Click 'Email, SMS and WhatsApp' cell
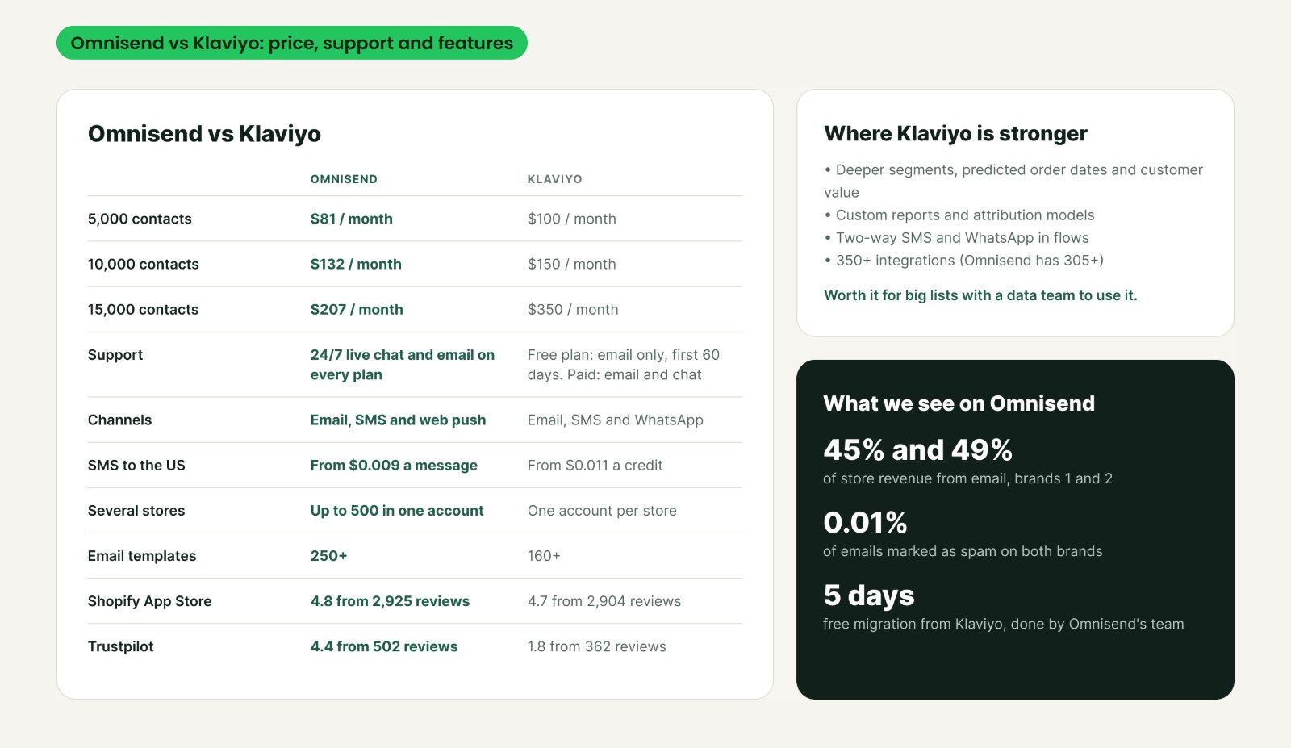Image resolution: width=1291 pixels, height=748 pixels. point(616,420)
